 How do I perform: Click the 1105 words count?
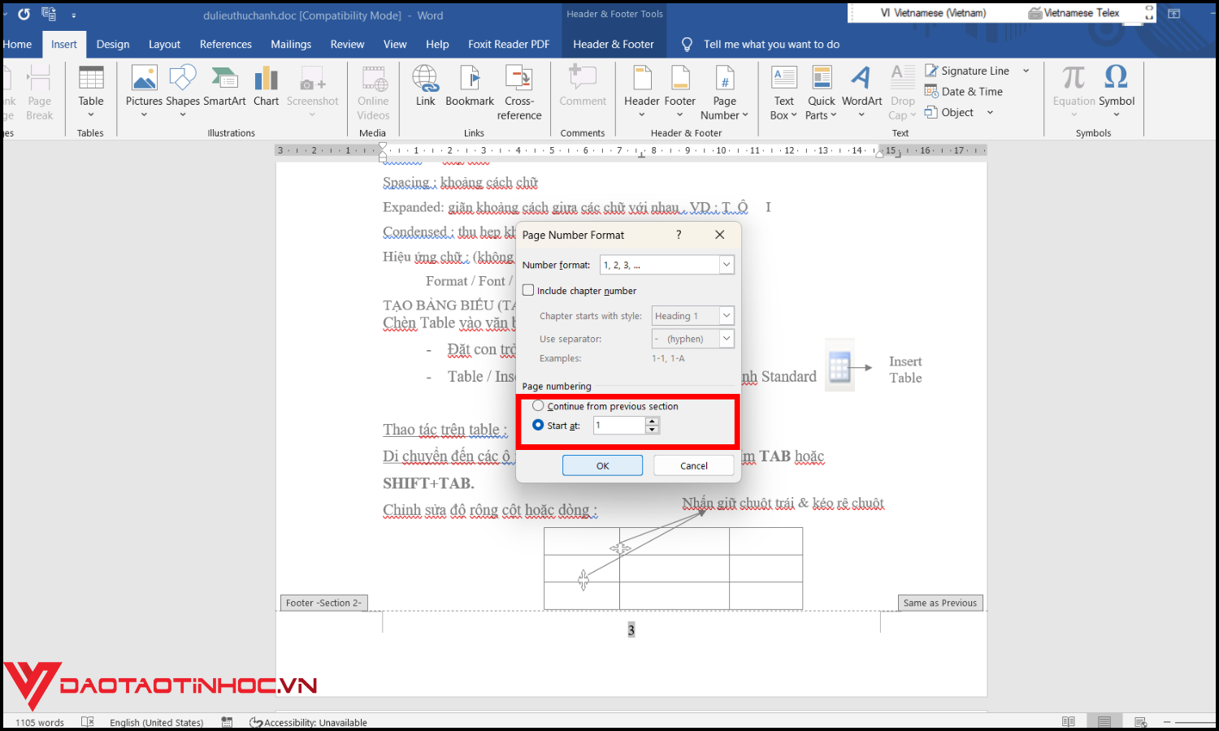40,723
